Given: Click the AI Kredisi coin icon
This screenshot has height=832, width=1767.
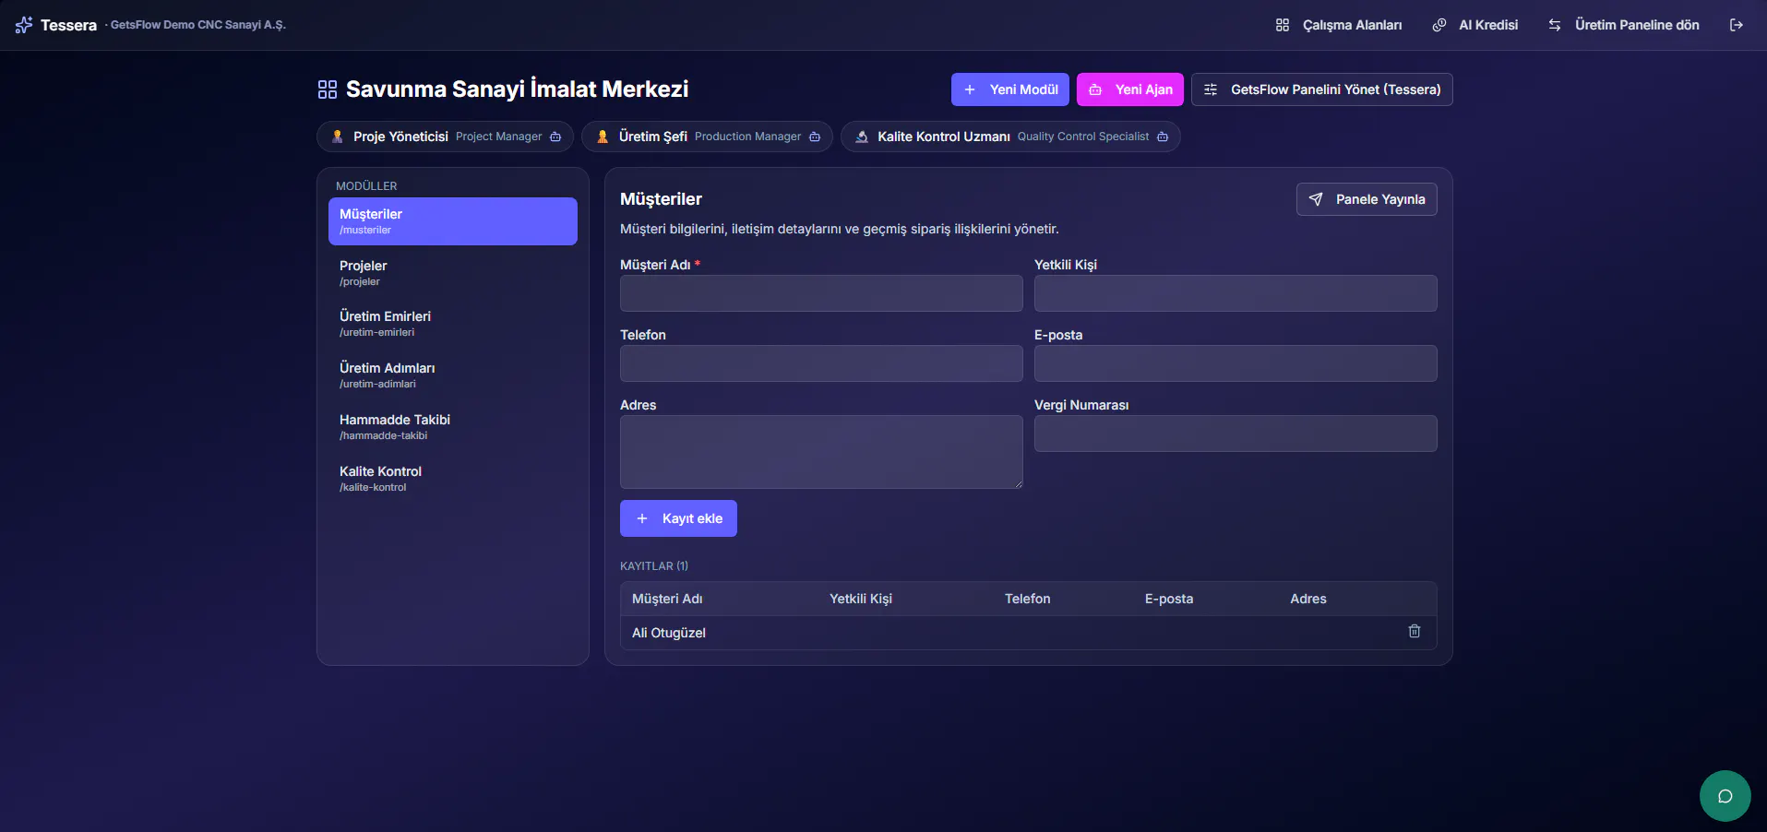Looking at the screenshot, I should [1439, 25].
